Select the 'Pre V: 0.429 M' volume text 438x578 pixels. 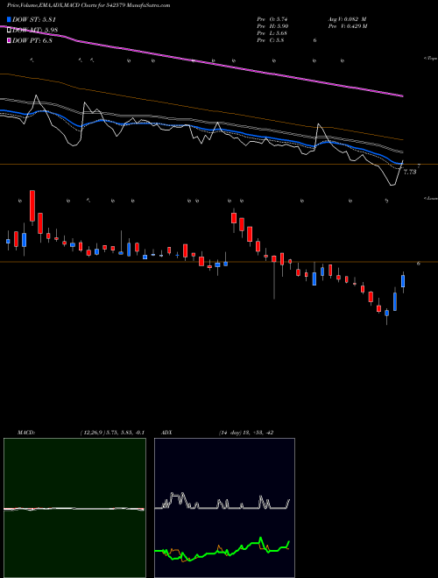point(347,25)
